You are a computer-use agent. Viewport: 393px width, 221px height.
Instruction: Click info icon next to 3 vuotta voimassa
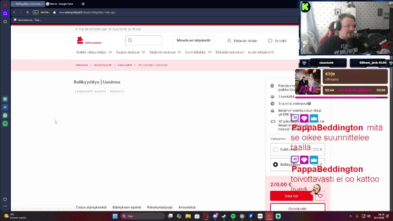pos(309,104)
